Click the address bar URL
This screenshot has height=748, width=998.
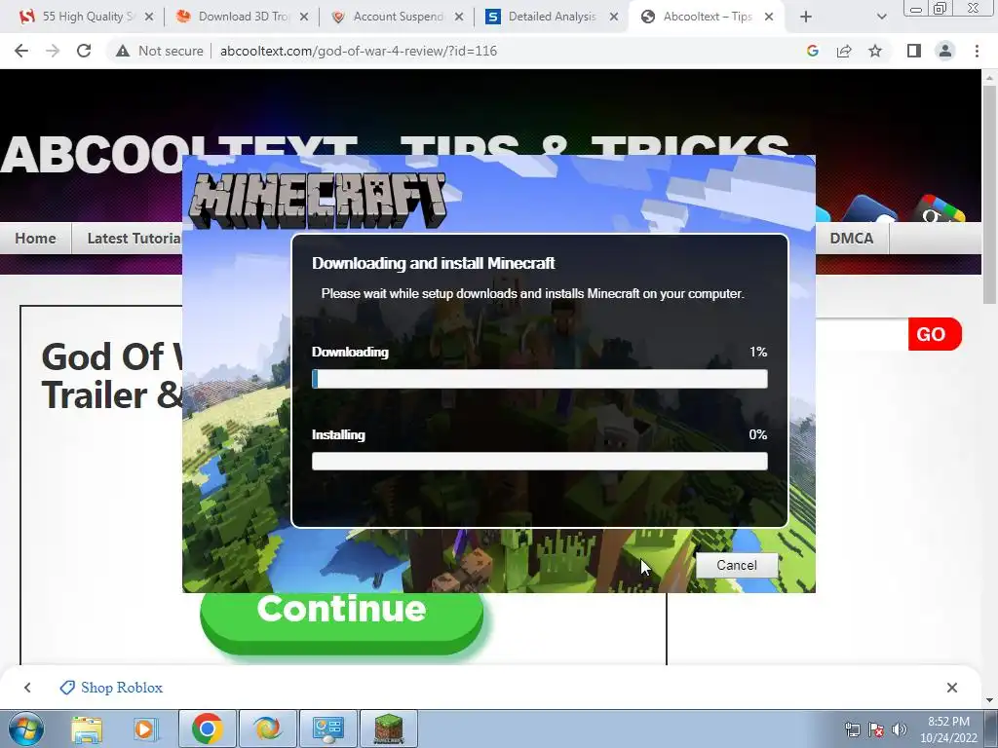point(359,51)
